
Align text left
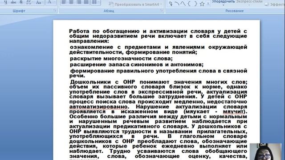point(64,2)
